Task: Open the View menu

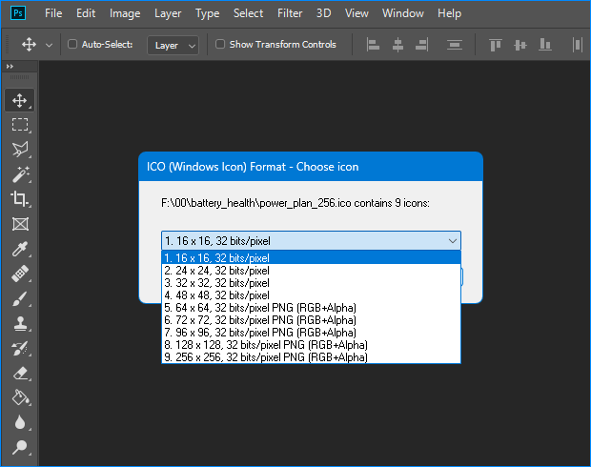Action: click(x=357, y=13)
